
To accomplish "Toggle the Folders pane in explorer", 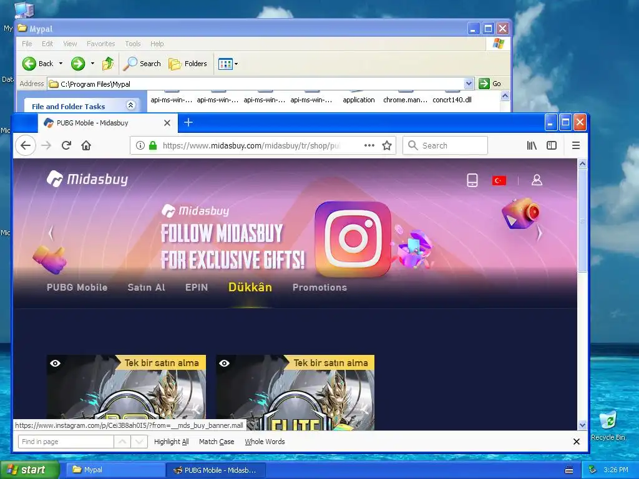I will coord(188,64).
